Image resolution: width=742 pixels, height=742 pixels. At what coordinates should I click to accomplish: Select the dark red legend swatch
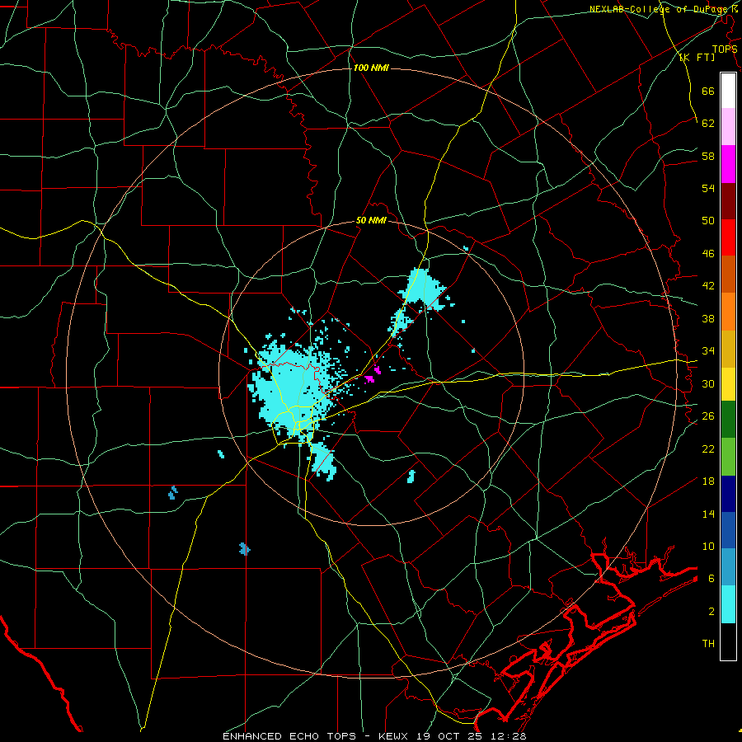tap(728, 200)
